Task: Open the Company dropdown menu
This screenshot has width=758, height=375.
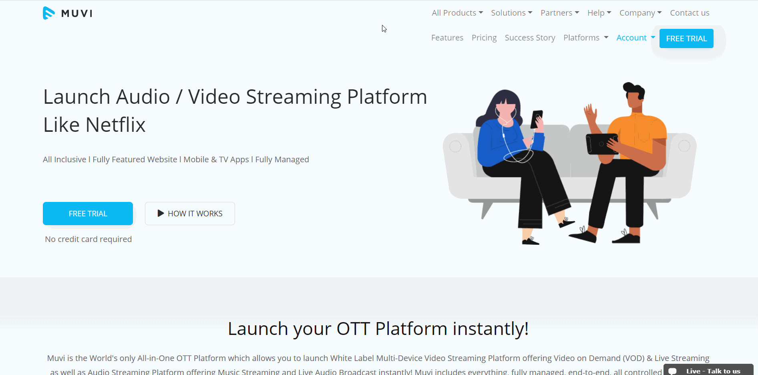Action: (x=641, y=13)
